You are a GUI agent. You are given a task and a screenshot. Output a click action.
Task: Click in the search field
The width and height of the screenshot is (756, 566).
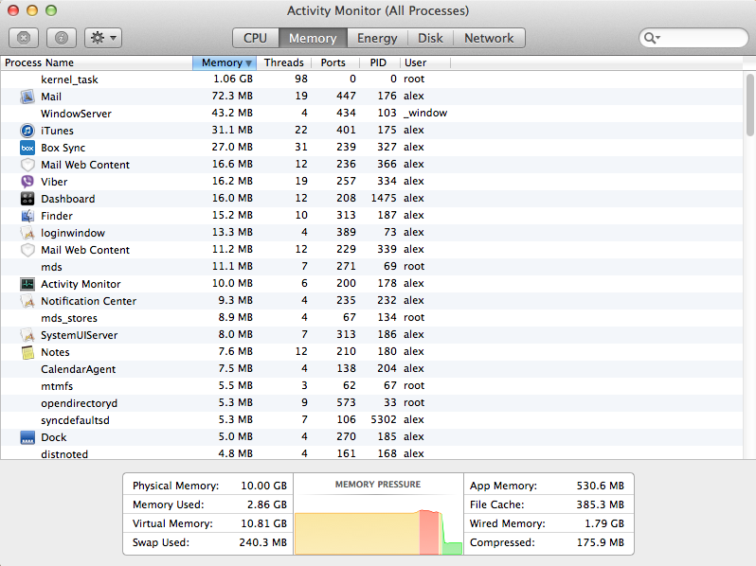[x=694, y=38]
